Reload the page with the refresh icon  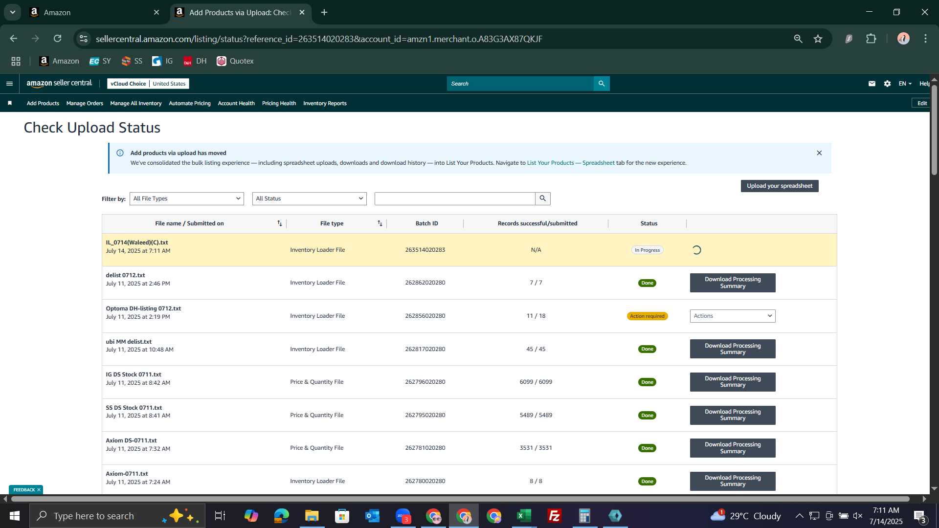(x=58, y=39)
